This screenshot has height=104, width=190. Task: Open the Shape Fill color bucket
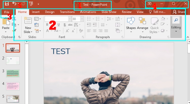point(163,19)
